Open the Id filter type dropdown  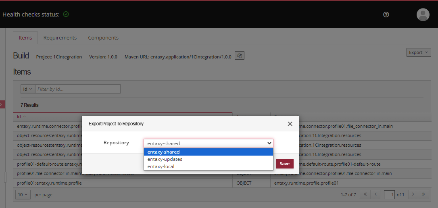tap(28, 89)
